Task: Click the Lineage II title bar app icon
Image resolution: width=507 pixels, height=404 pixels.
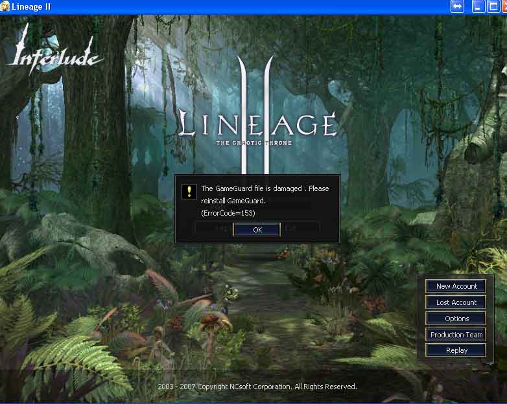Action: 5,6
